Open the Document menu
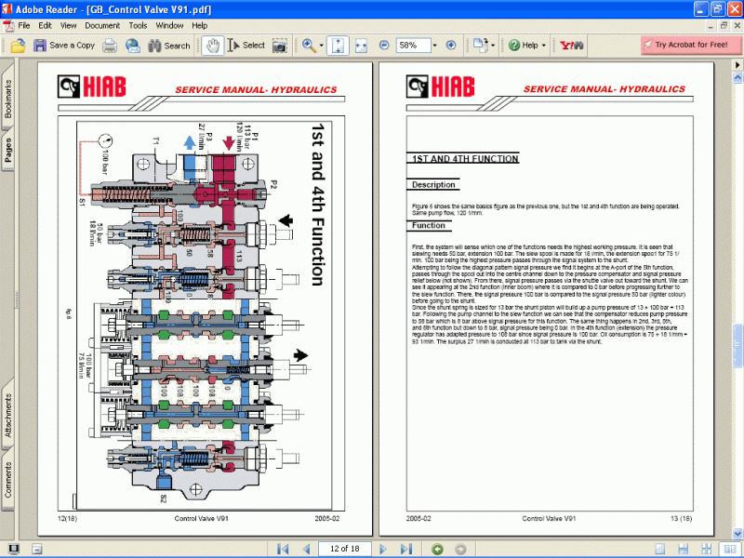The width and height of the screenshot is (744, 558). click(x=102, y=26)
